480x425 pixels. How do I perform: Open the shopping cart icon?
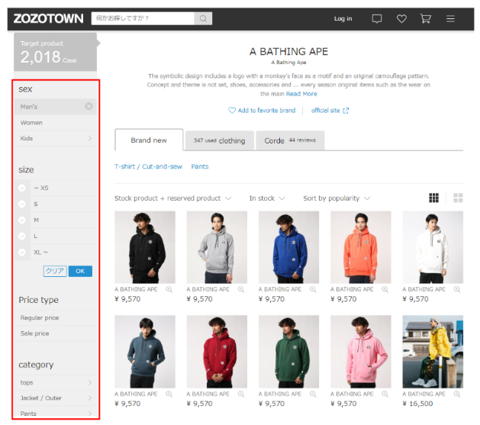[x=426, y=18]
